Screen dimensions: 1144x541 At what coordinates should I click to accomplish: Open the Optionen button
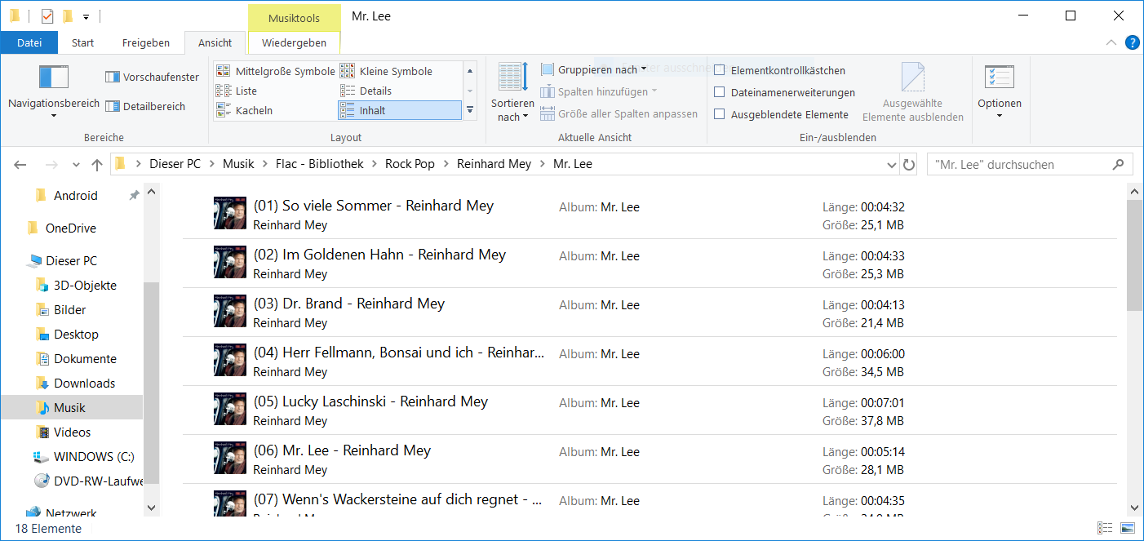(x=1000, y=91)
